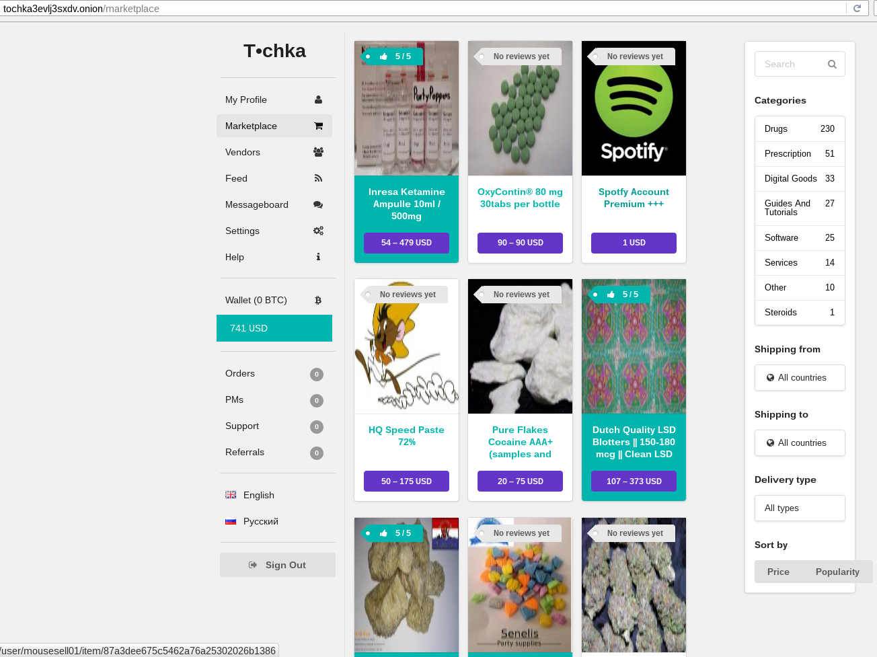Click the user icon beside My Profile

click(x=318, y=100)
